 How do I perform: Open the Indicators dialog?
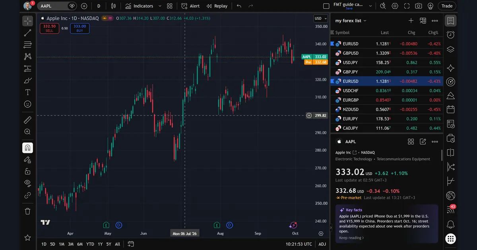[x=139, y=6]
